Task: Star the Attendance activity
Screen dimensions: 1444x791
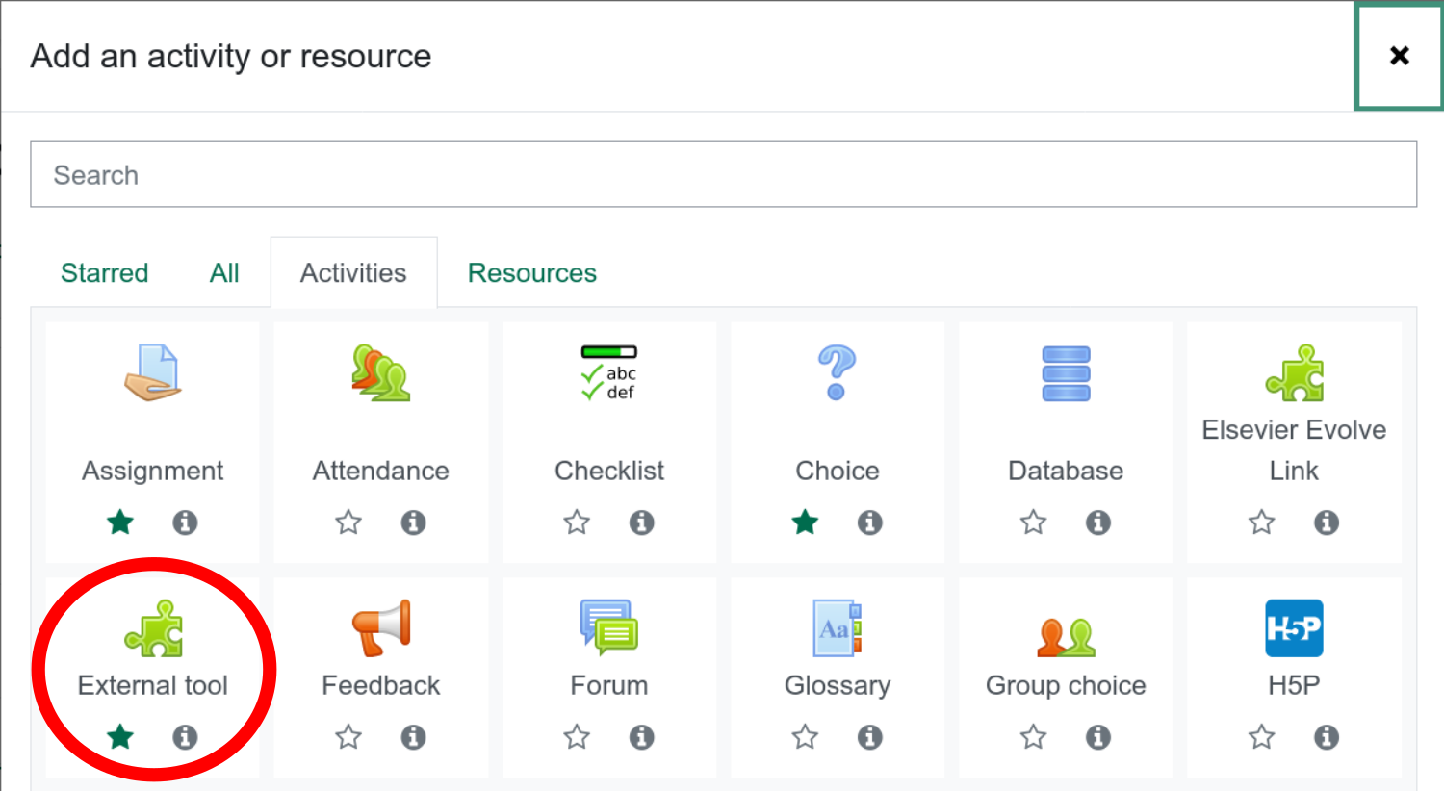Action: click(x=348, y=523)
